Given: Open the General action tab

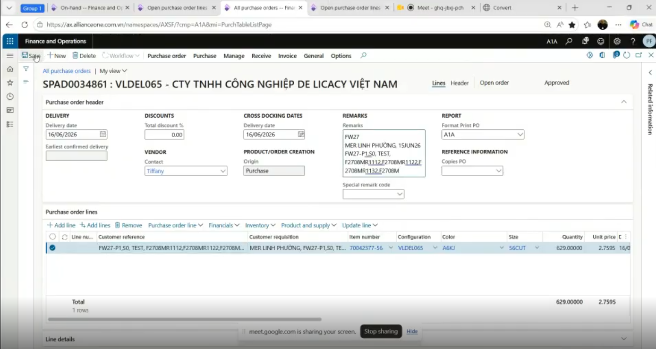Looking at the screenshot, I should pos(314,56).
